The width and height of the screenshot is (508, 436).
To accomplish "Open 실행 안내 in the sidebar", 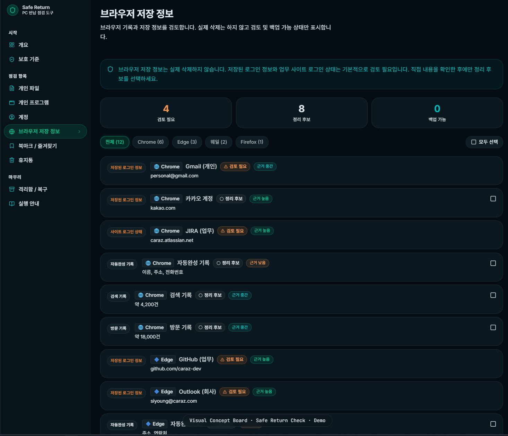I will [29, 203].
